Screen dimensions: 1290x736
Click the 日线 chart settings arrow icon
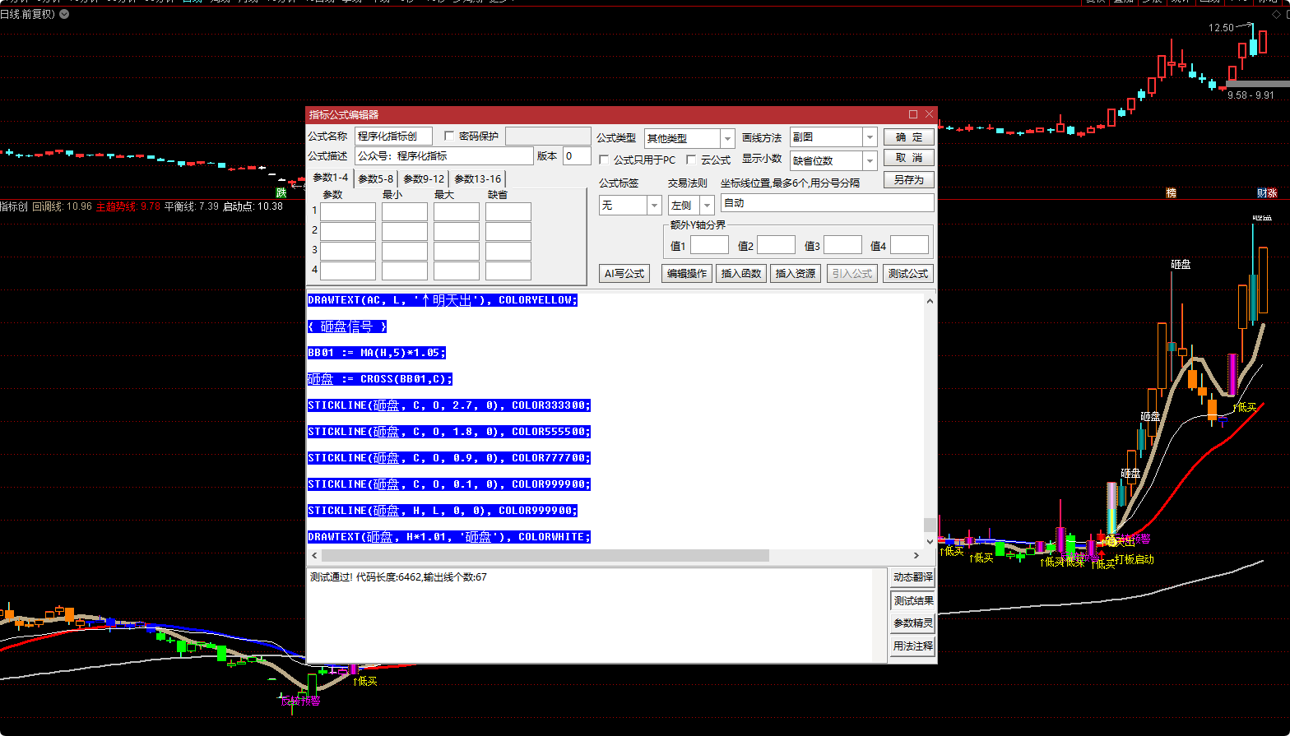coord(64,14)
